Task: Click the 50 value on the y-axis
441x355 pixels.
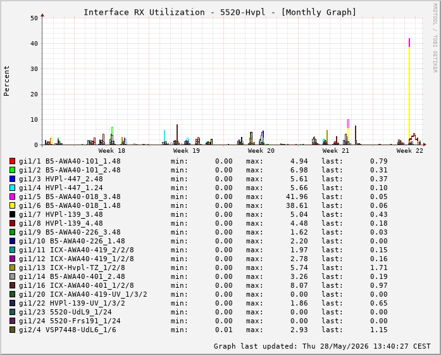Action: 34,18
